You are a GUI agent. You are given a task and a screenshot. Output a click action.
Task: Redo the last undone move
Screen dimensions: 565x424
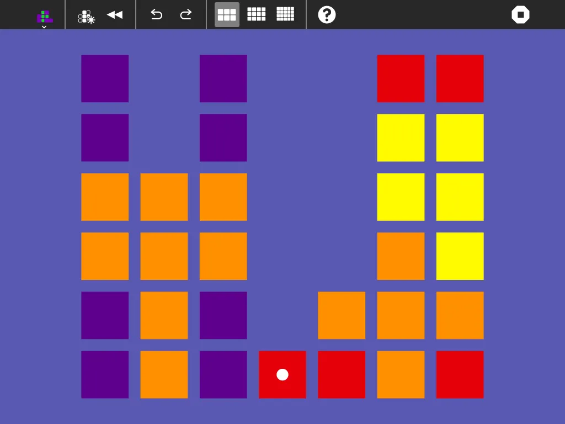pyautogui.click(x=185, y=15)
